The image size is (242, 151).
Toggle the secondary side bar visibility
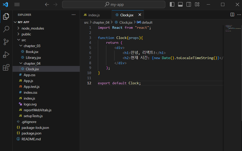point(189,5)
